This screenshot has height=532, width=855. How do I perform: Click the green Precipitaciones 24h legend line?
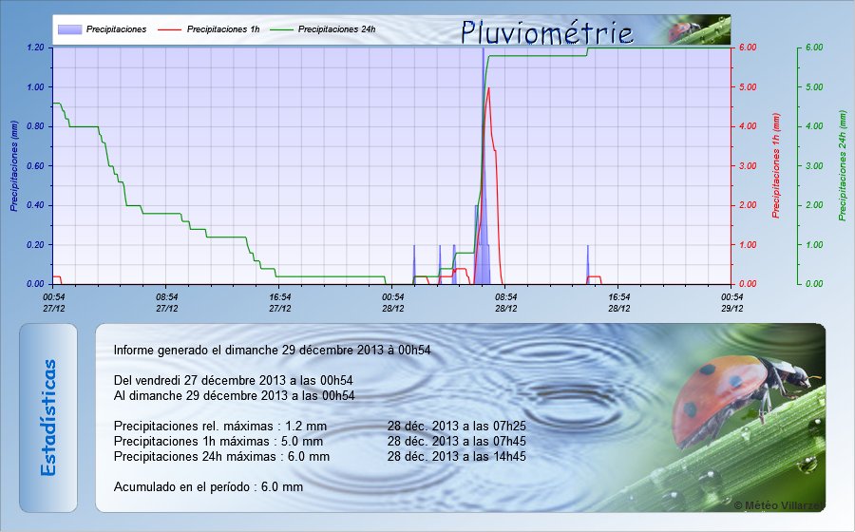[x=282, y=30]
